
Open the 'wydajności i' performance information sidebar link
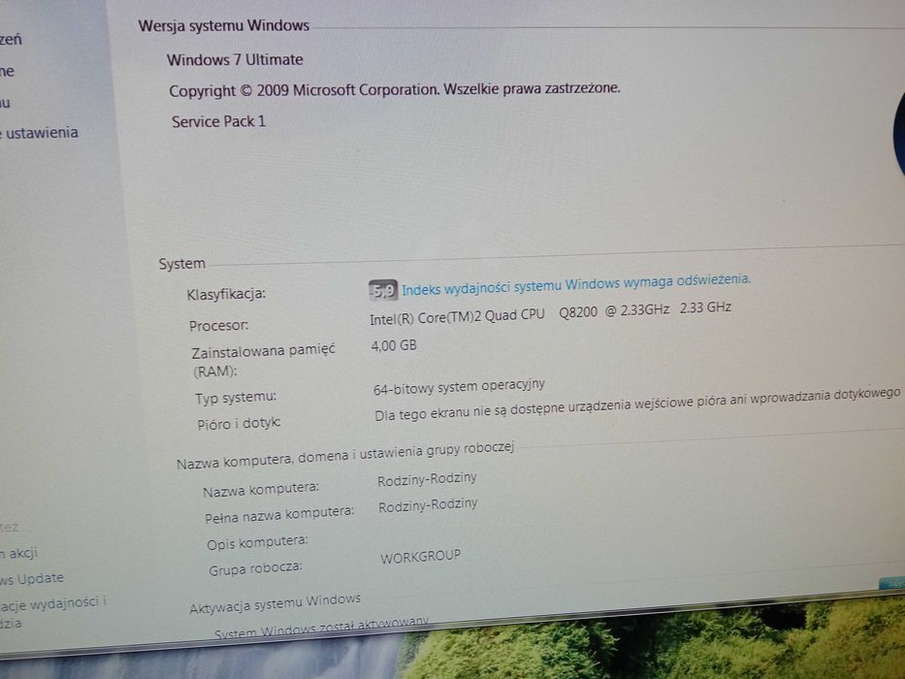53,603
